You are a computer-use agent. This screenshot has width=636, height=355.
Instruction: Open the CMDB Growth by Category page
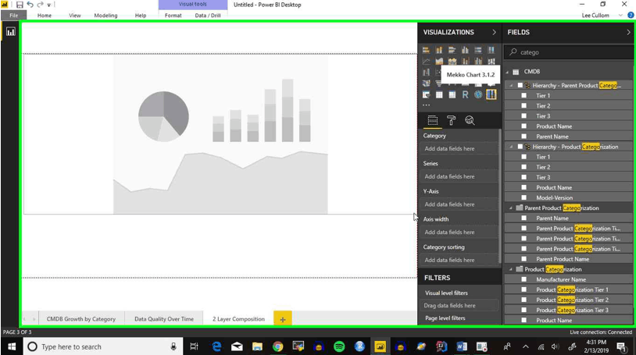81,319
